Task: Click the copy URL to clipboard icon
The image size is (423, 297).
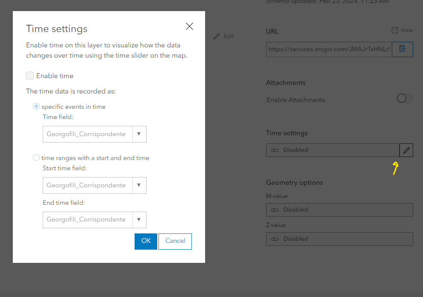Action: [402, 49]
